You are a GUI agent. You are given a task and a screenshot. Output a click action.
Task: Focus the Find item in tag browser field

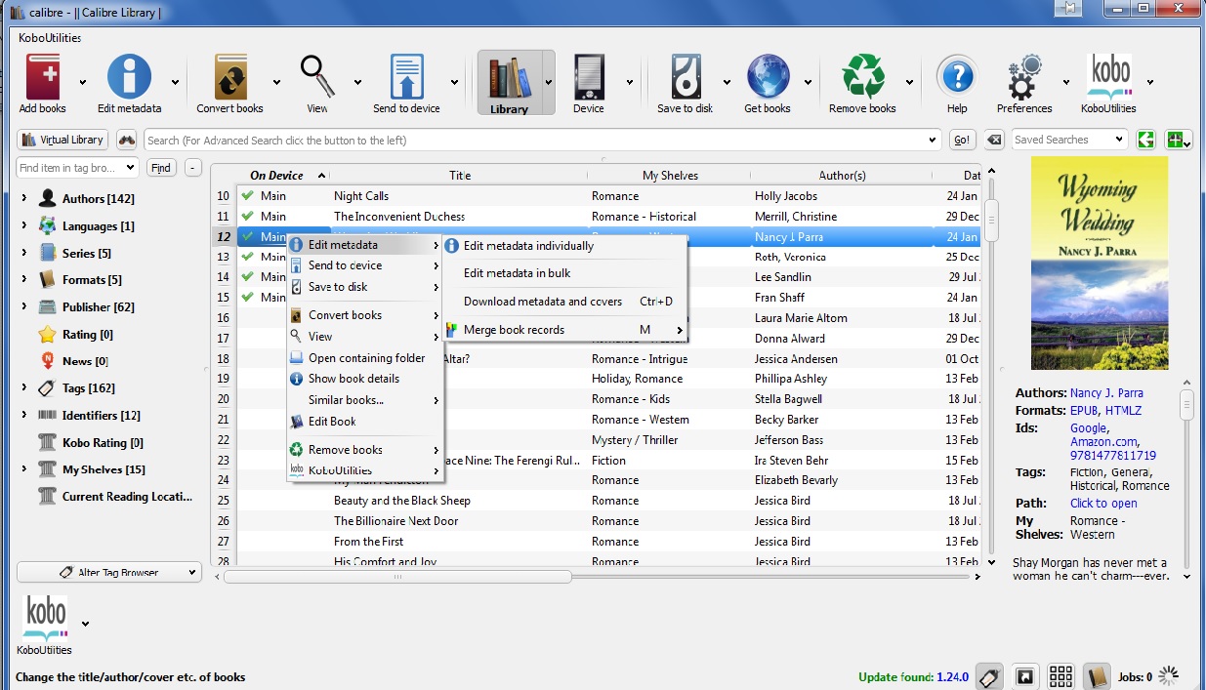click(78, 168)
